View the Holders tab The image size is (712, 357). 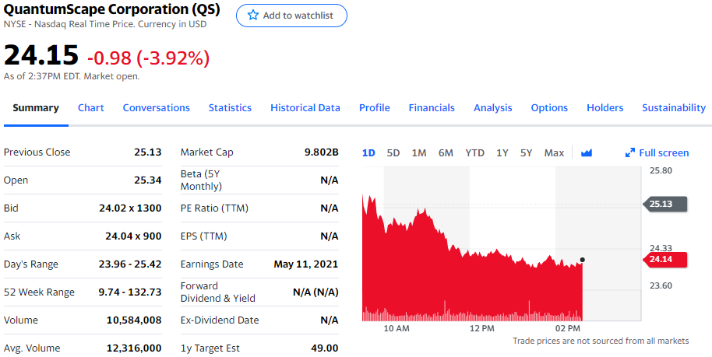(x=604, y=108)
